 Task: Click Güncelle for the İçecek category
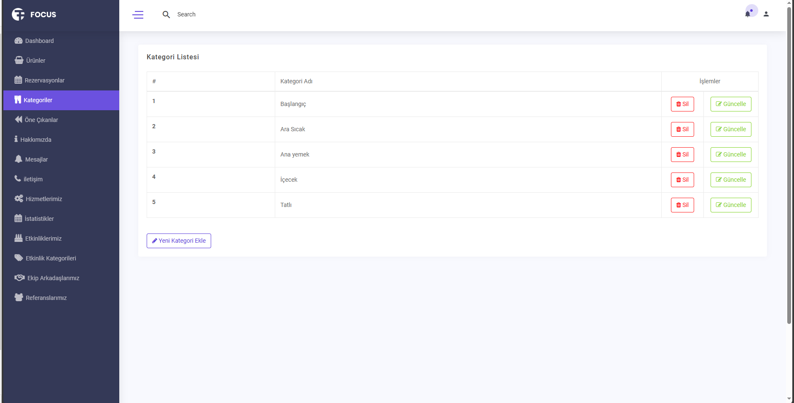[x=730, y=180]
